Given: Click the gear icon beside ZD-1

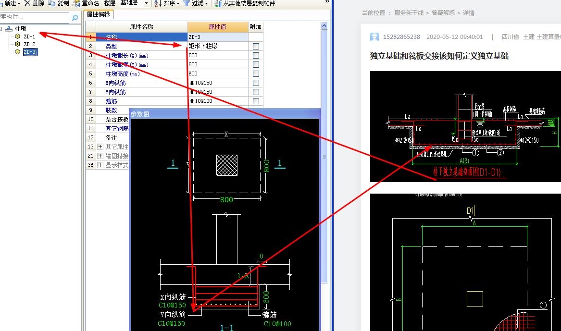Looking at the screenshot, I should (17, 37).
